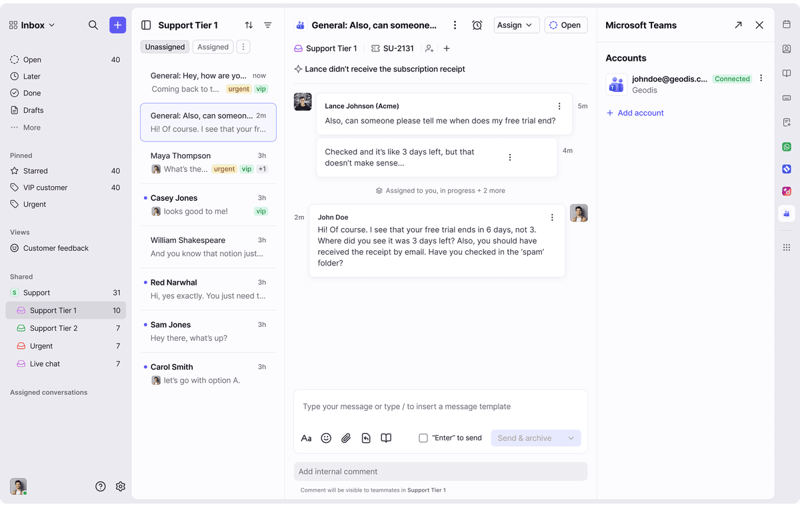Insert an emoji from composer toolbar

tap(326, 438)
